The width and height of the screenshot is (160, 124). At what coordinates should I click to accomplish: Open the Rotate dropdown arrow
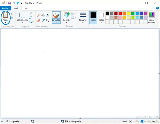click(x=33, y=22)
